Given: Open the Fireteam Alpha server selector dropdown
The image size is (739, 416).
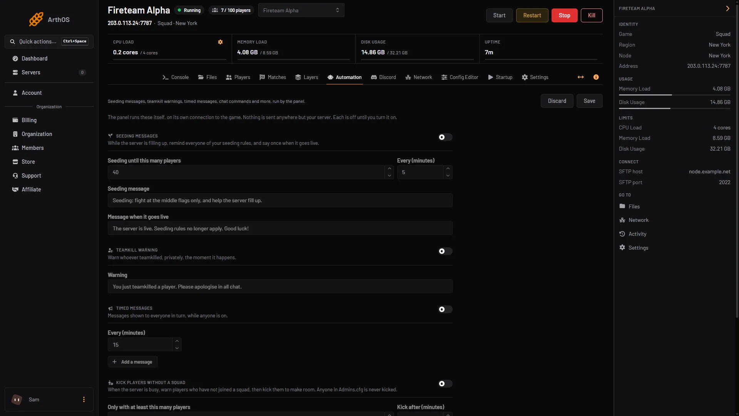Looking at the screenshot, I should pyautogui.click(x=301, y=10).
